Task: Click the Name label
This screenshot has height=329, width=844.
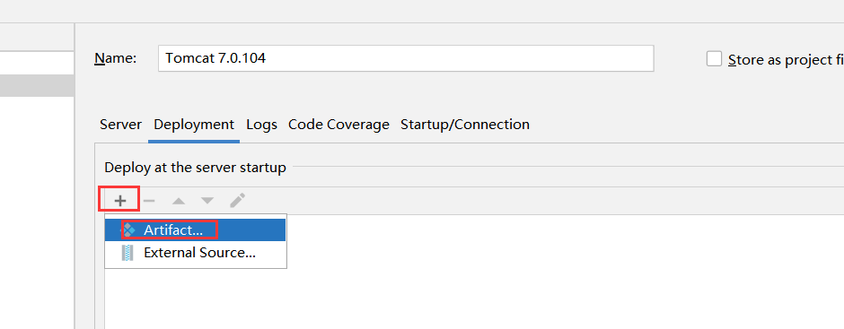Action: 115,58
